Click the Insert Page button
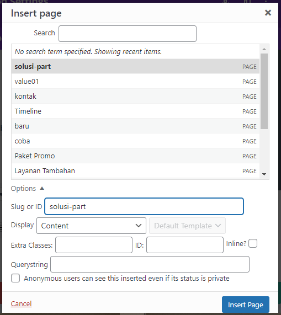Viewport: 281px width, 315px height. click(246, 305)
